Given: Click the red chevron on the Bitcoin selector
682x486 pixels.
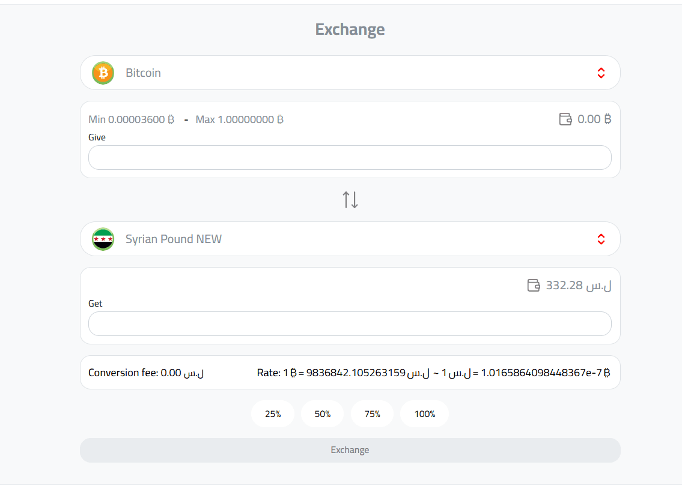Looking at the screenshot, I should (x=601, y=73).
